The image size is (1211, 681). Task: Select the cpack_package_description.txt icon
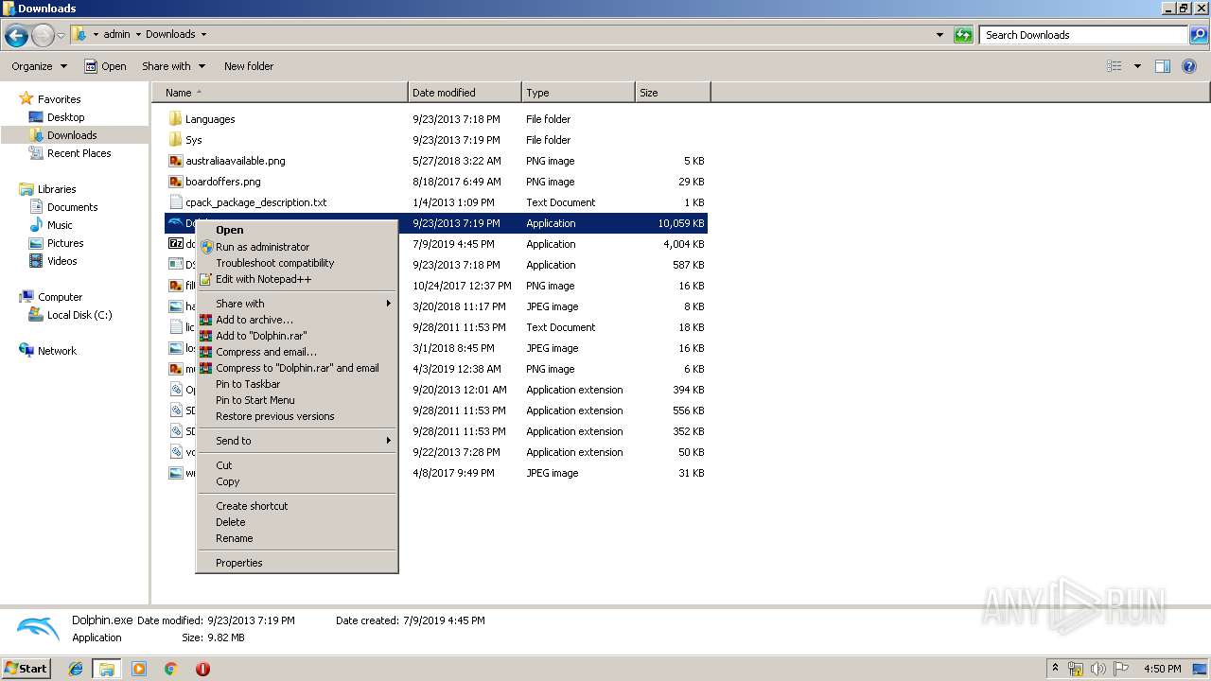175,202
